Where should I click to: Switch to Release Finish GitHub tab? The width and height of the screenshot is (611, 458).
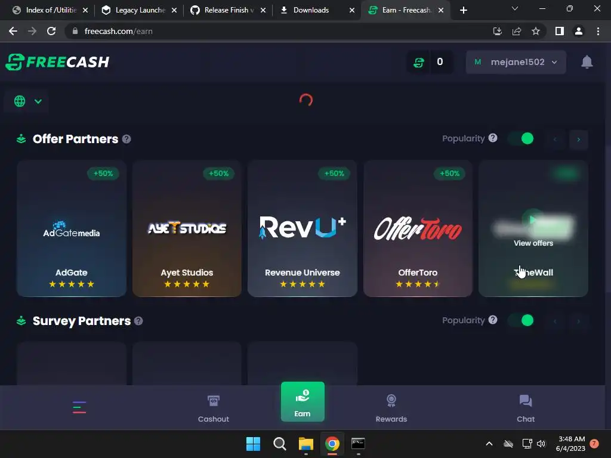pyautogui.click(x=227, y=10)
